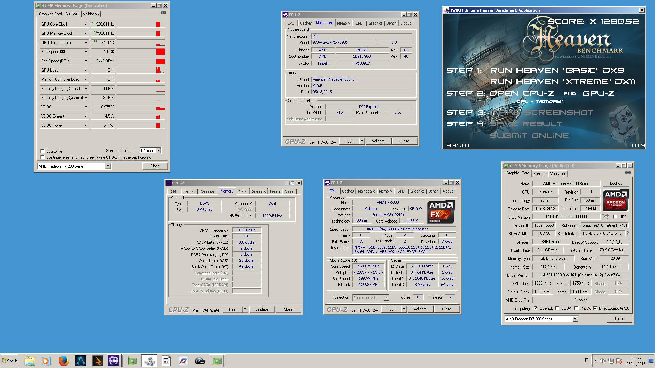Open SPD tab in CPU-Z Mainboard window
Image resolution: width=655 pixels, height=368 pixels.
[x=359, y=23]
